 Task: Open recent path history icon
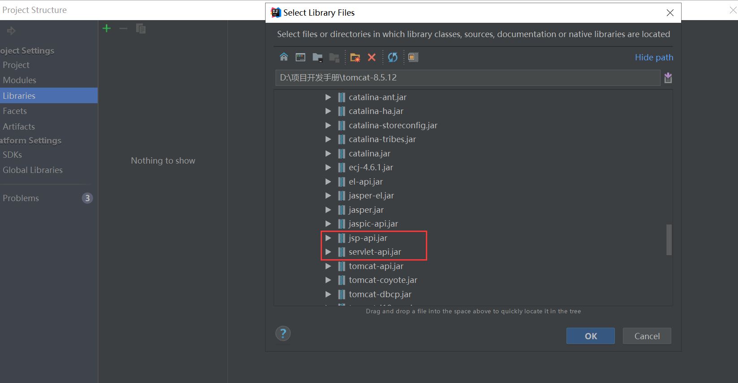coord(668,78)
